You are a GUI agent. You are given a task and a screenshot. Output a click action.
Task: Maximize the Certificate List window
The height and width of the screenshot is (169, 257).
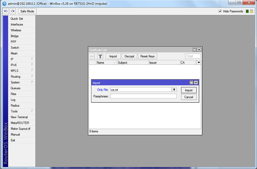pos(195,50)
